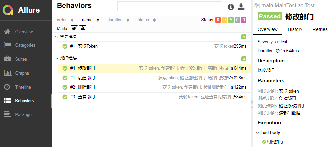Collapse the 登录模块 group
334x147 pixels.
click(x=57, y=37)
